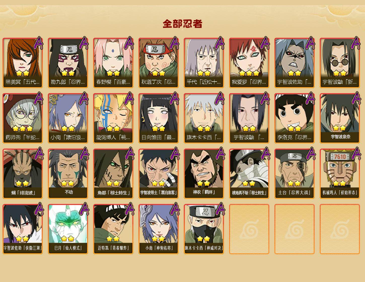The height and width of the screenshot is (282, 365).
Task: Click the 秋道丁次 ninja portrait
Action: point(159,63)
